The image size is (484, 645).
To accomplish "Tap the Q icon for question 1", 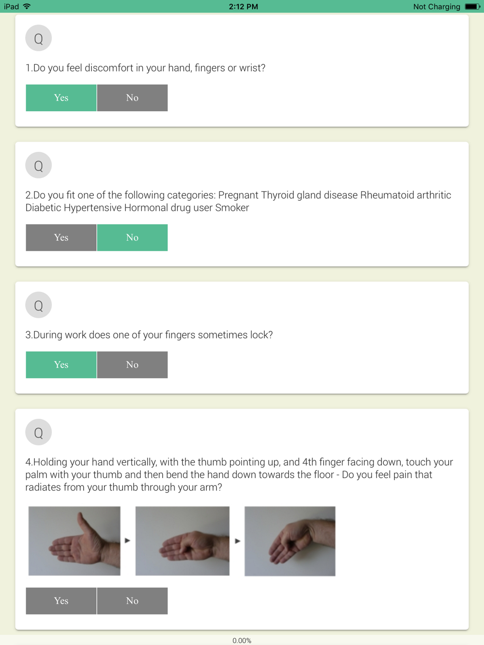I will (38, 38).
